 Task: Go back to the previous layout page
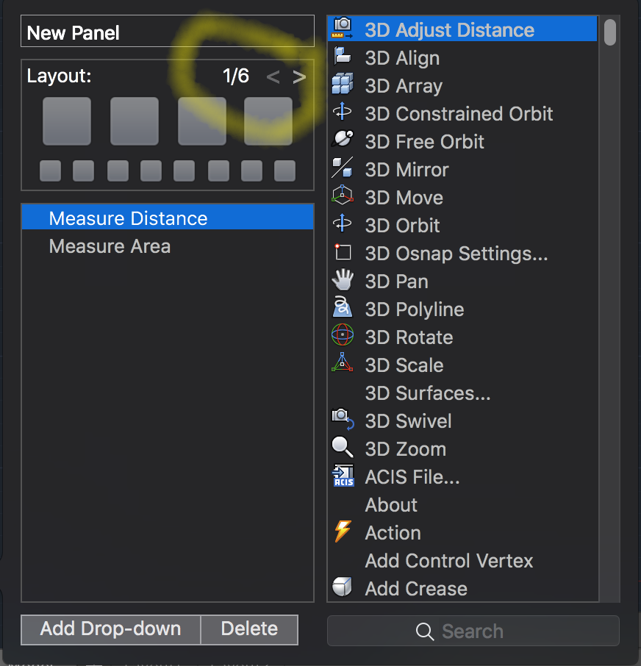273,76
